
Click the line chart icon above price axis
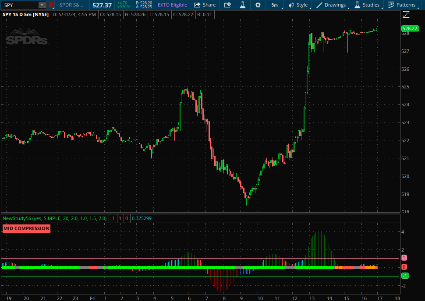coord(406,14)
